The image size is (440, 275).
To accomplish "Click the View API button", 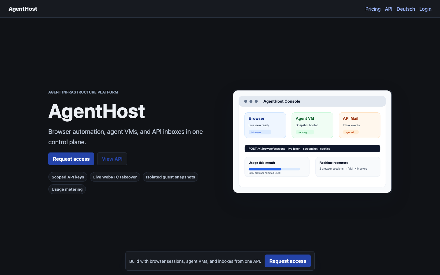I will click(x=112, y=159).
